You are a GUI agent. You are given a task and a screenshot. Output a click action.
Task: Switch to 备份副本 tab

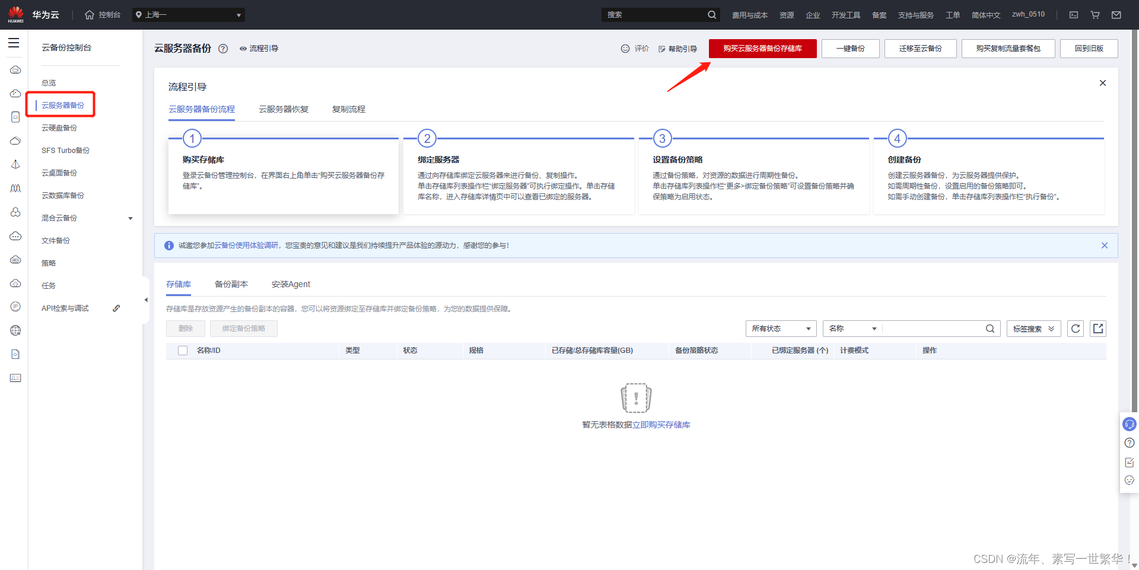[231, 285]
